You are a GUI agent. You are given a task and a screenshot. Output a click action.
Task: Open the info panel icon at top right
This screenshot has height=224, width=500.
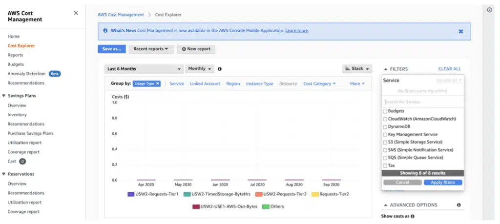[489, 10]
